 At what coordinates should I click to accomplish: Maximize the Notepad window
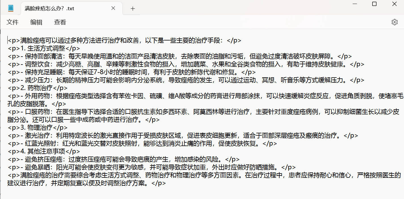pyautogui.click(x=374, y=4)
